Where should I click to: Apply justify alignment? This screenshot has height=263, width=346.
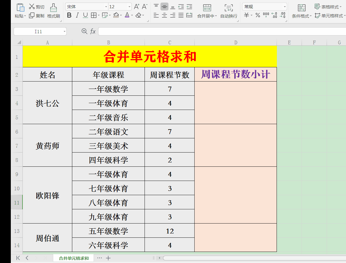coord(181,15)
